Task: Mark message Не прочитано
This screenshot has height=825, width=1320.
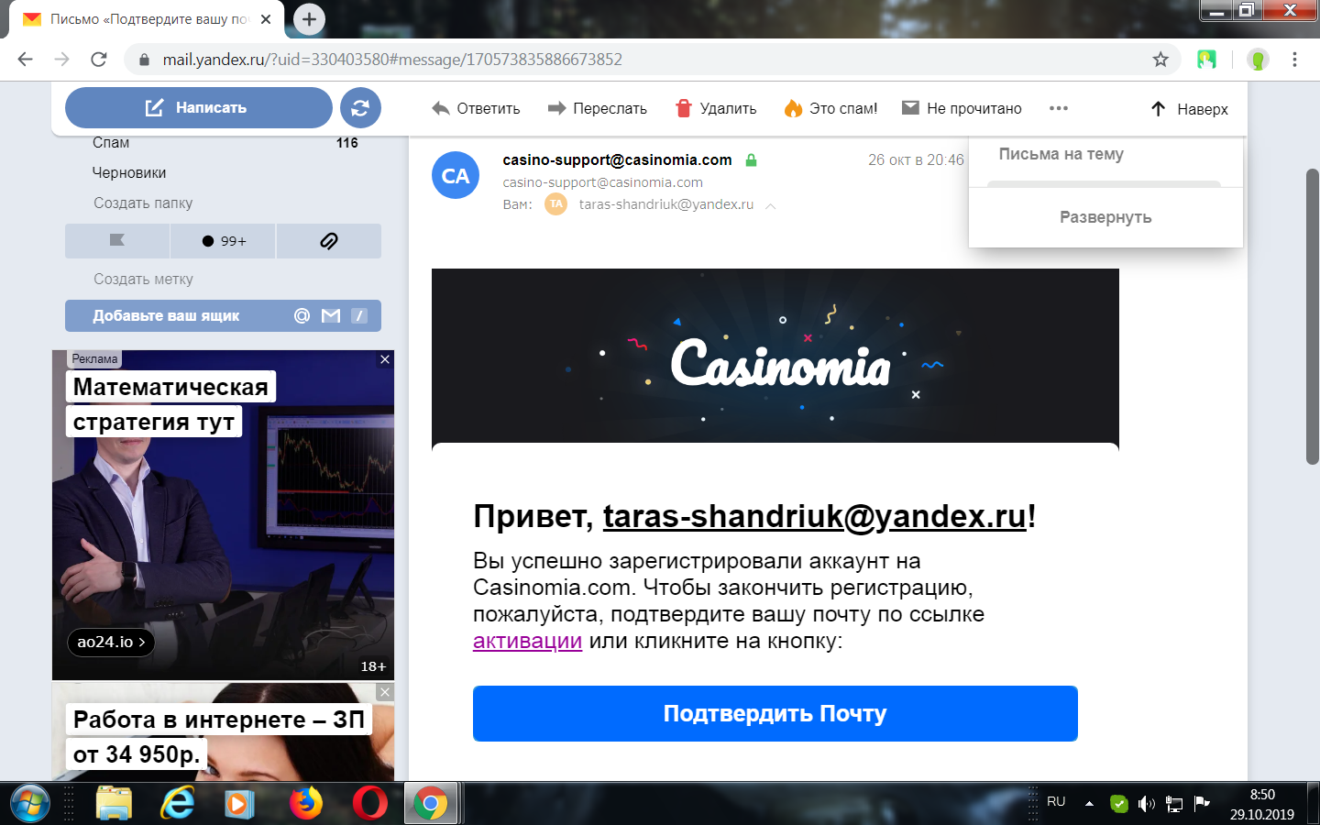Action: click(962, 108)
